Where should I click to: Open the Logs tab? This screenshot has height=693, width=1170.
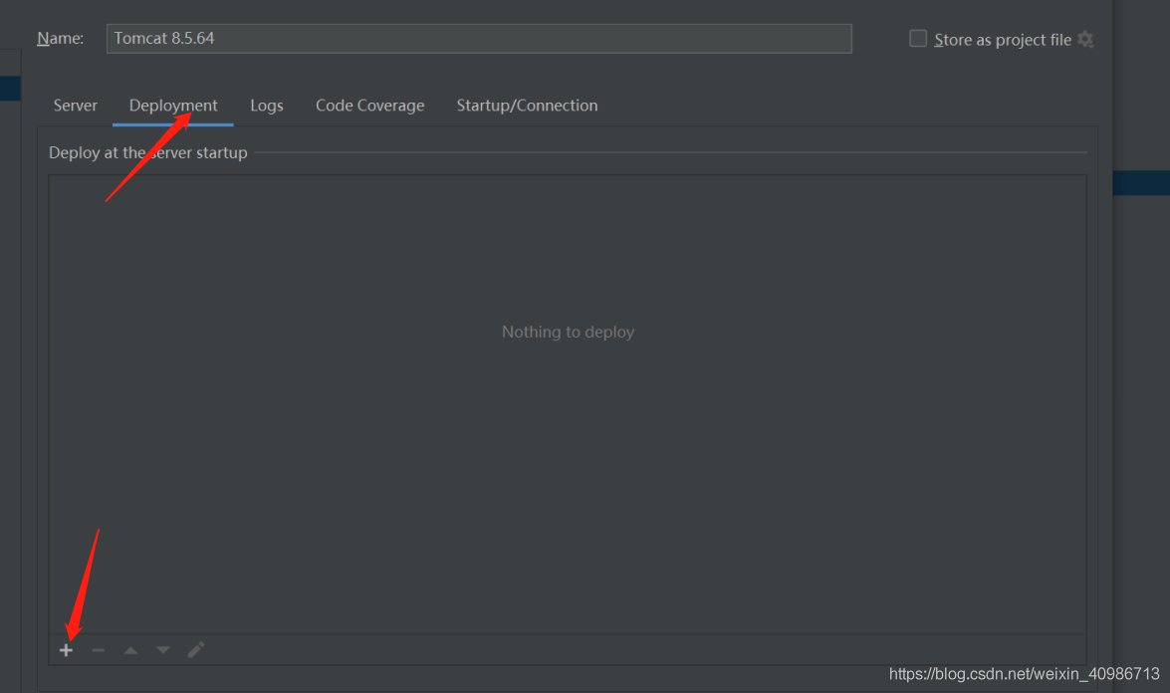(267, 106)
